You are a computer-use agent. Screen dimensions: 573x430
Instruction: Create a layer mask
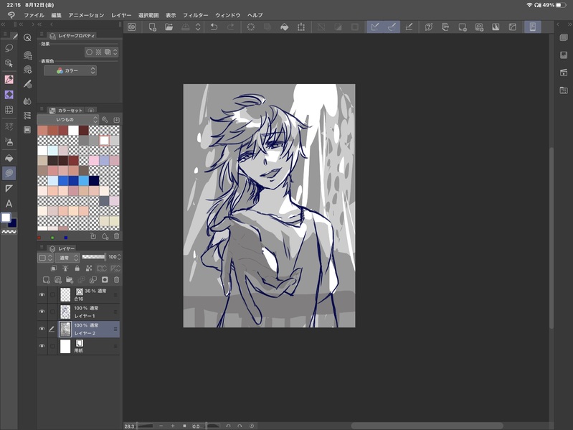pyautogui.click(x=105, y=280)
